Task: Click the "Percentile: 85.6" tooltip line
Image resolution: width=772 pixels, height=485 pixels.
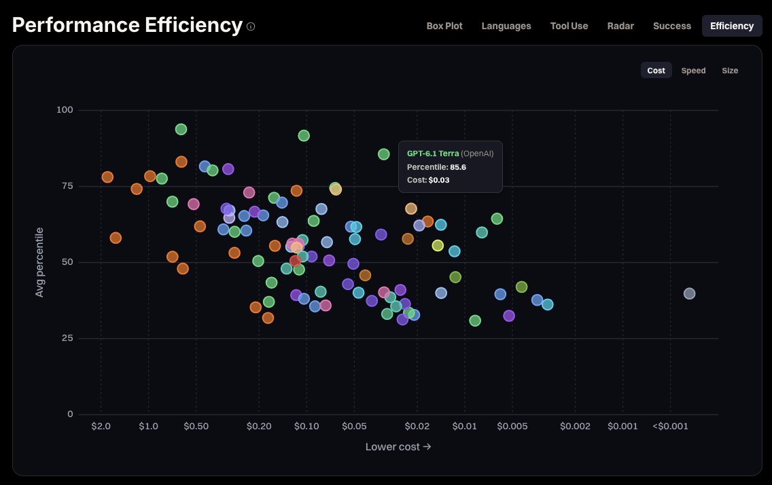Action: tap(436, 167)
